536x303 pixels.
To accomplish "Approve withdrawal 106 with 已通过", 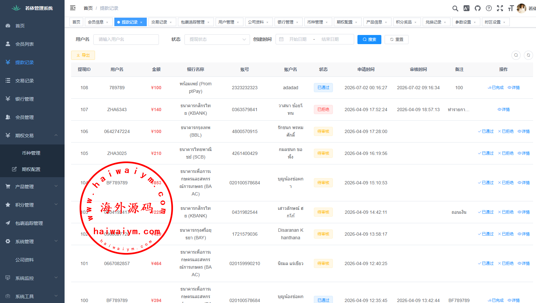I will coord(486,131).
